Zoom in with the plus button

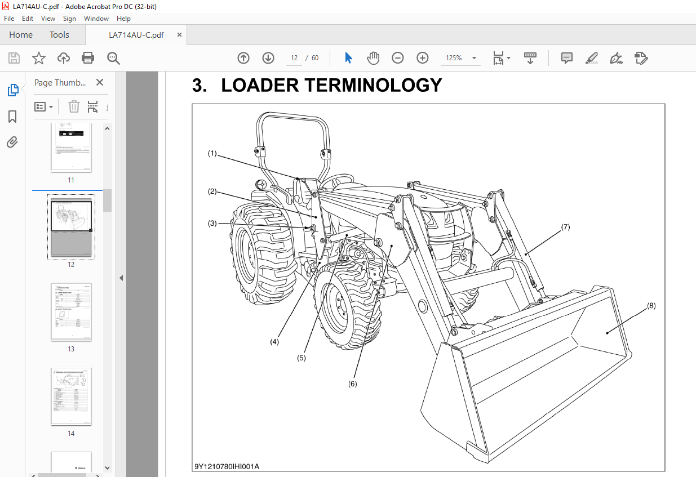point(423,58)
